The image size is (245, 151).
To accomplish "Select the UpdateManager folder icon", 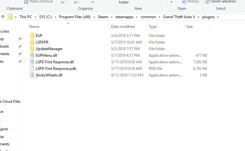I will 32,49.
